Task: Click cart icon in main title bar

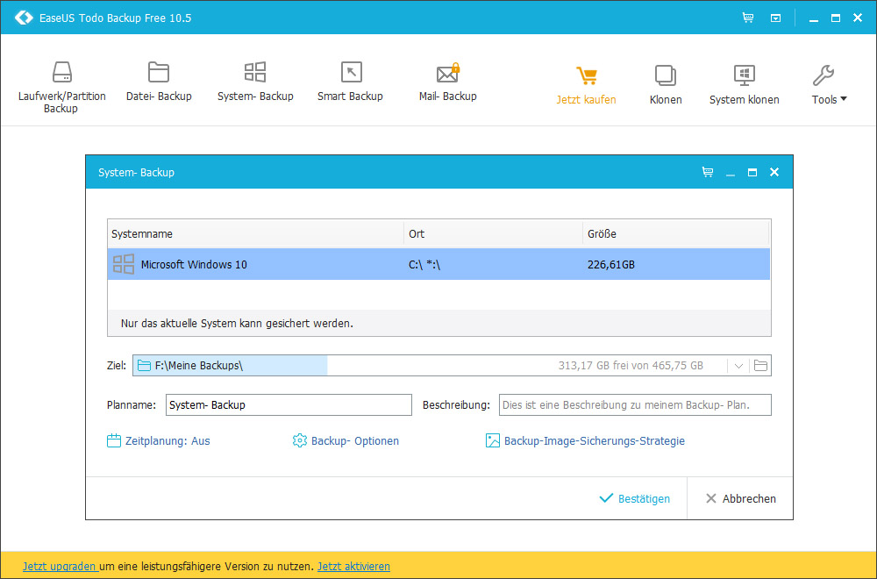Action: coord(748,18)
